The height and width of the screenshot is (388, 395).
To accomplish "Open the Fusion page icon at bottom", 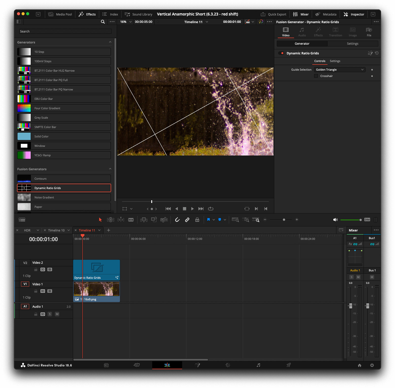I will [198, 365].
